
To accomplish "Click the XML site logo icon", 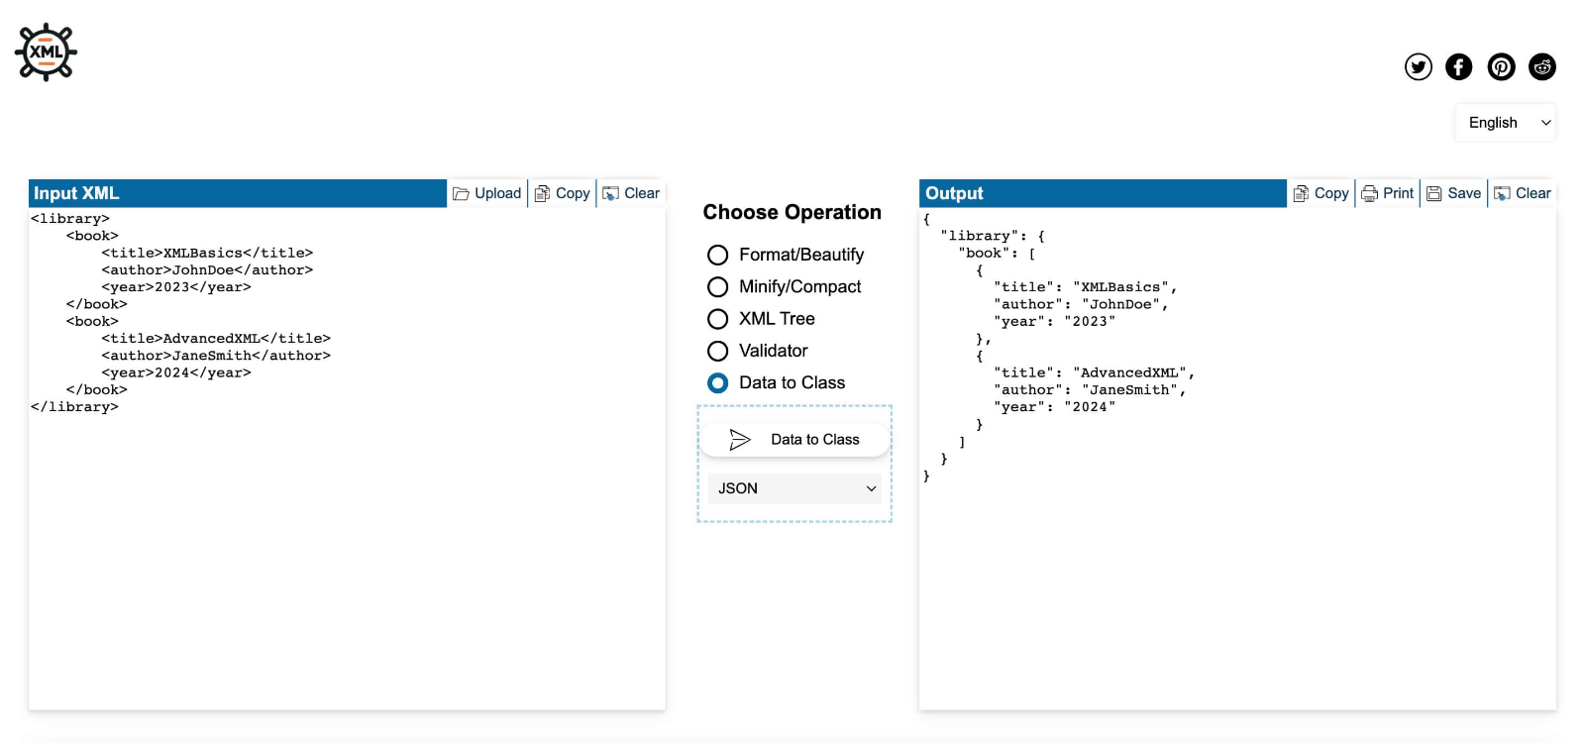I will (46, 53).
